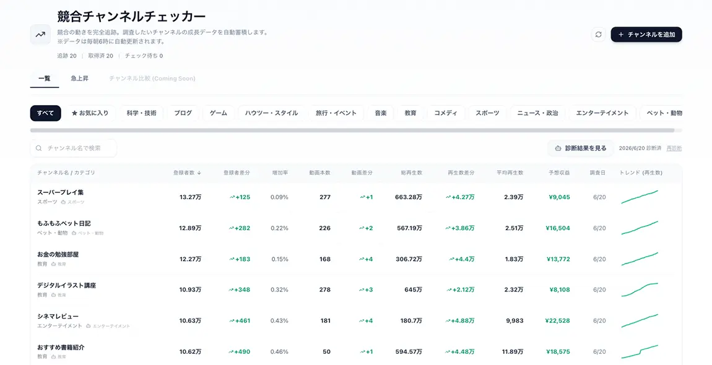Viewport: 712px width, 365px height.
Task: Click the 予想収益 column header
Action: tap(559, 173)
